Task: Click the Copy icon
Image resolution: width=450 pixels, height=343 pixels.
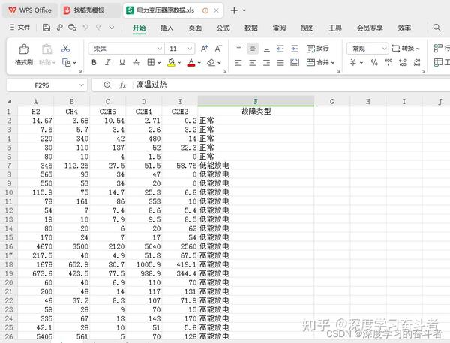Action: coord(66,62)
